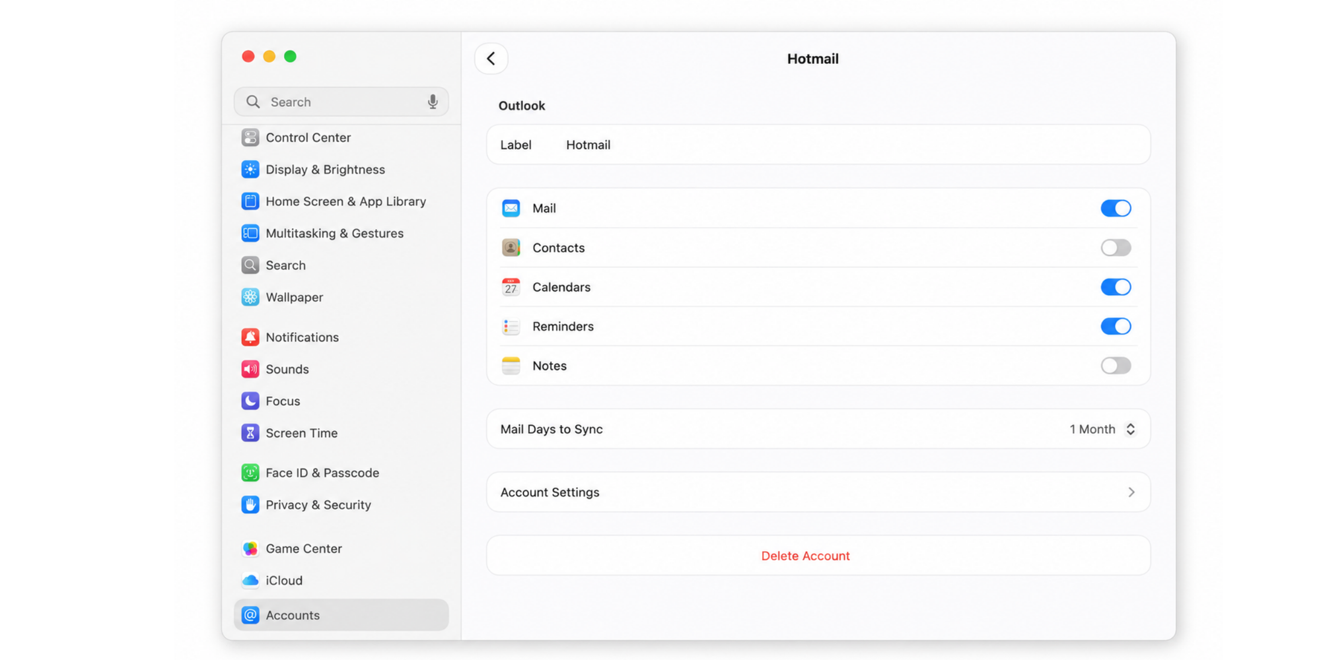Click the Sounds speaker icon
This screenshot has width=1321, height=660.
[250, 369]
